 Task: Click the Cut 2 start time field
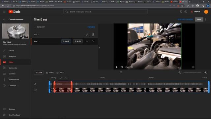point(66,41)
